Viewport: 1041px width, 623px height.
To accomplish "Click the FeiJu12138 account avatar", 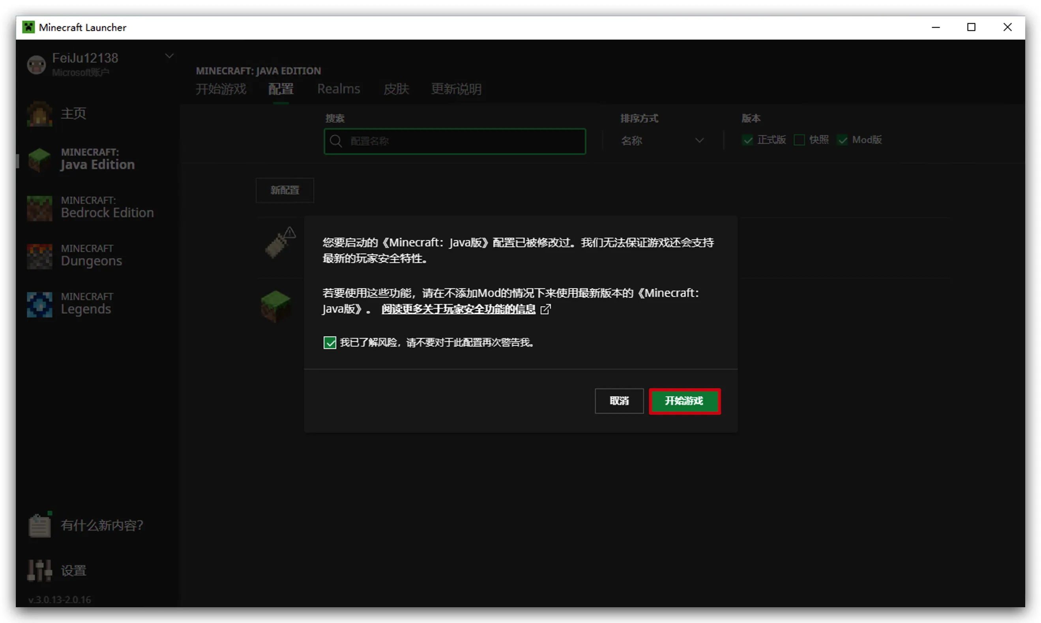I will pos(37,65).
